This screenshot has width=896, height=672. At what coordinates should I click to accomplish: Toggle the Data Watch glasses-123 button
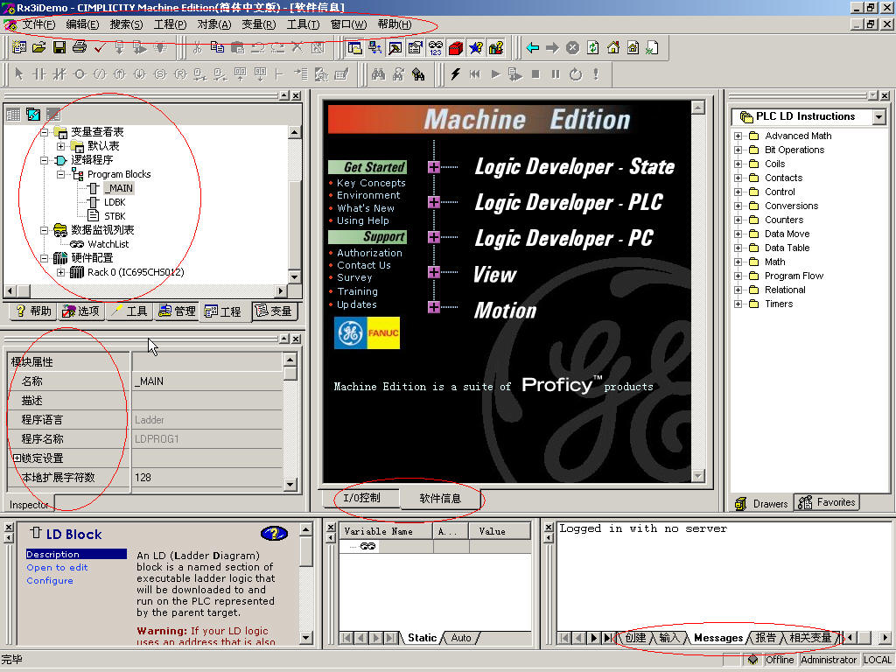[x=436, y=47]
